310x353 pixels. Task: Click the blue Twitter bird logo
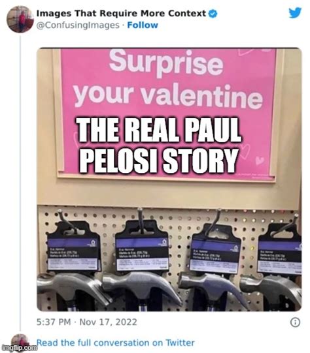[x=295, y=12]
